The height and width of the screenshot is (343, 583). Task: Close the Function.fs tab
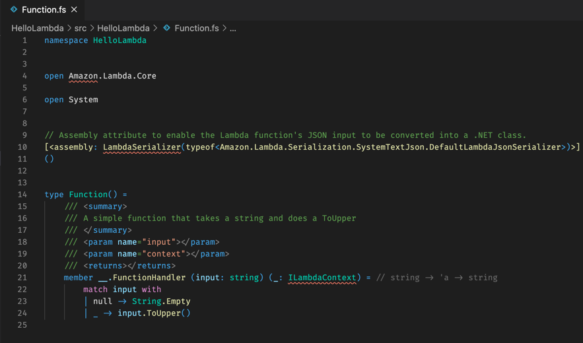click(74, 10)
